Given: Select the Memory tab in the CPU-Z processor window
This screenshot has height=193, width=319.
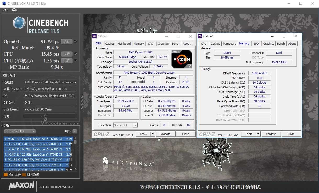Looking at the screenshot, I should click(x=139, y=44).
